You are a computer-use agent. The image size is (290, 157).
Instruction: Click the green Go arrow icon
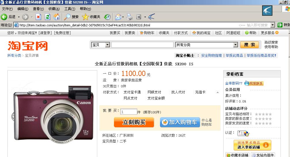[280, 25]
